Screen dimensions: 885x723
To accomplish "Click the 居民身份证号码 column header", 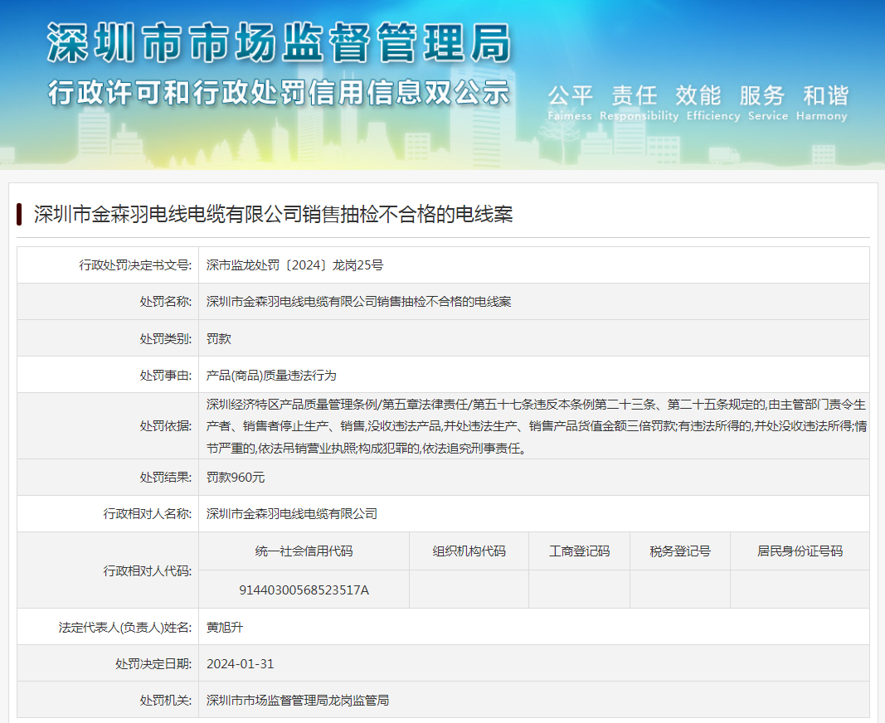I will pos(800,551).
